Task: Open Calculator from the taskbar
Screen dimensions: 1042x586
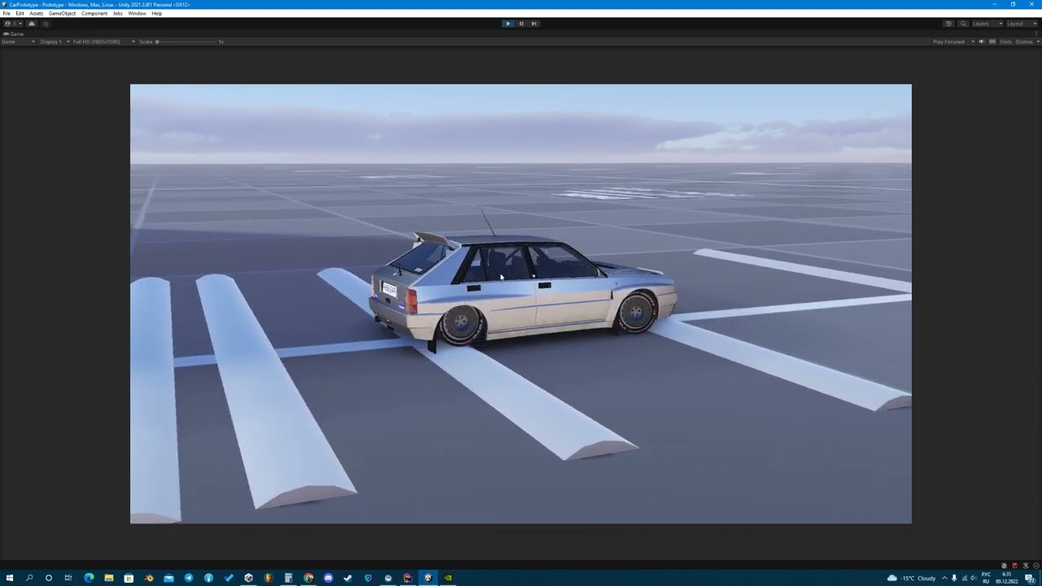Action: coord(288,578)
